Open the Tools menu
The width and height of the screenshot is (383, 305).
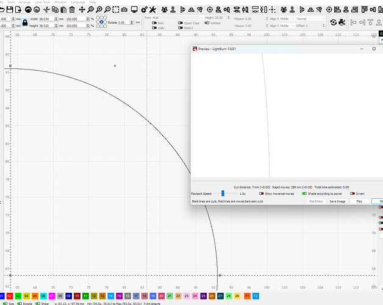coord(11,2)
